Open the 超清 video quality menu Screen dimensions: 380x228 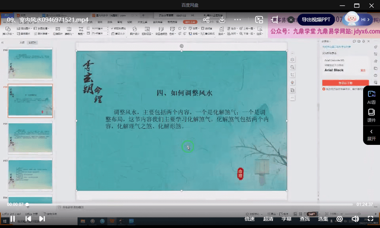pyautogui.click(x=268, y=219)
